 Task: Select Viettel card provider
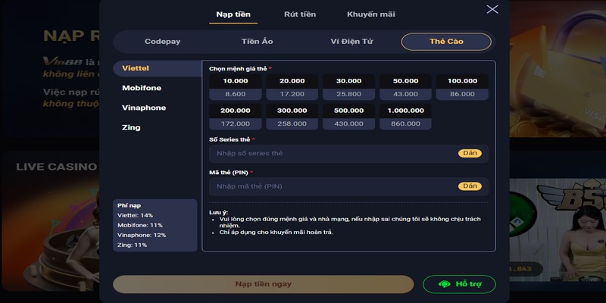tap(136, 68)
